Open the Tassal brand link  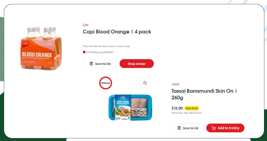175,84
